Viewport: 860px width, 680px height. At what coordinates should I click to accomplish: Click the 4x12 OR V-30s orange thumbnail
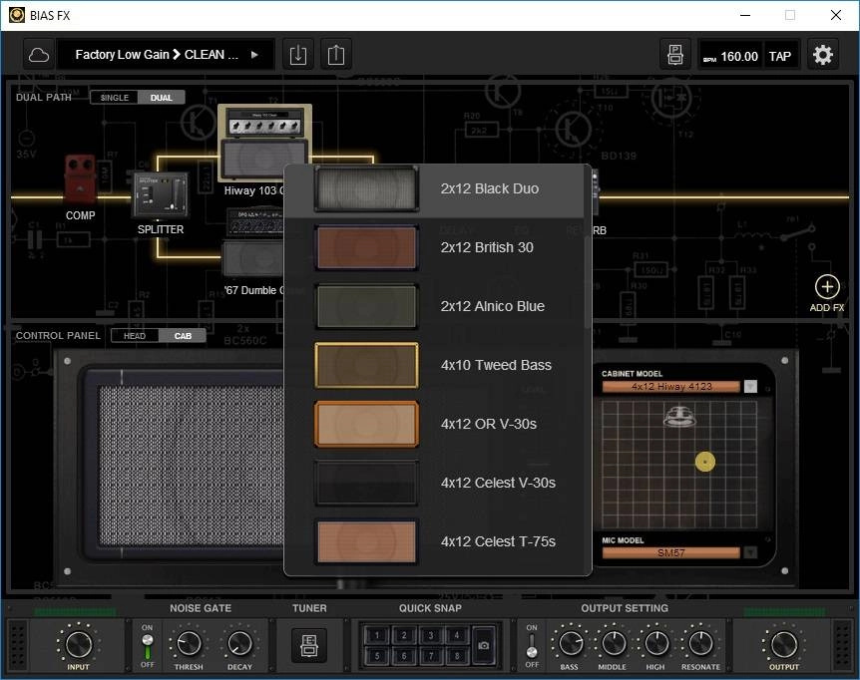click(366, 424)
